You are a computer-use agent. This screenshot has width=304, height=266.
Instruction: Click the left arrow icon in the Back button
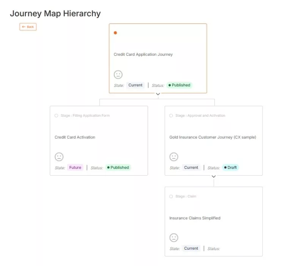(x=24, y=27)
